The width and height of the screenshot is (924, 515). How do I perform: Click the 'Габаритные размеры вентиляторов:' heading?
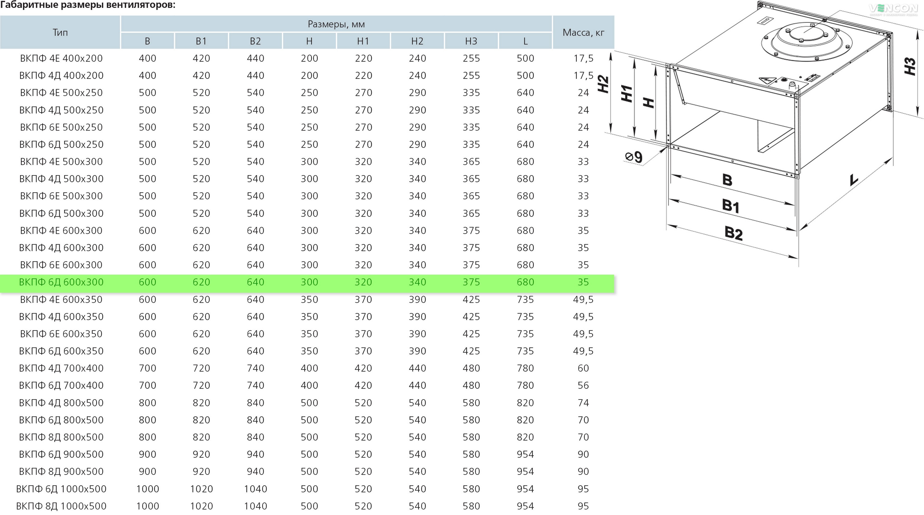click(88, 5)
